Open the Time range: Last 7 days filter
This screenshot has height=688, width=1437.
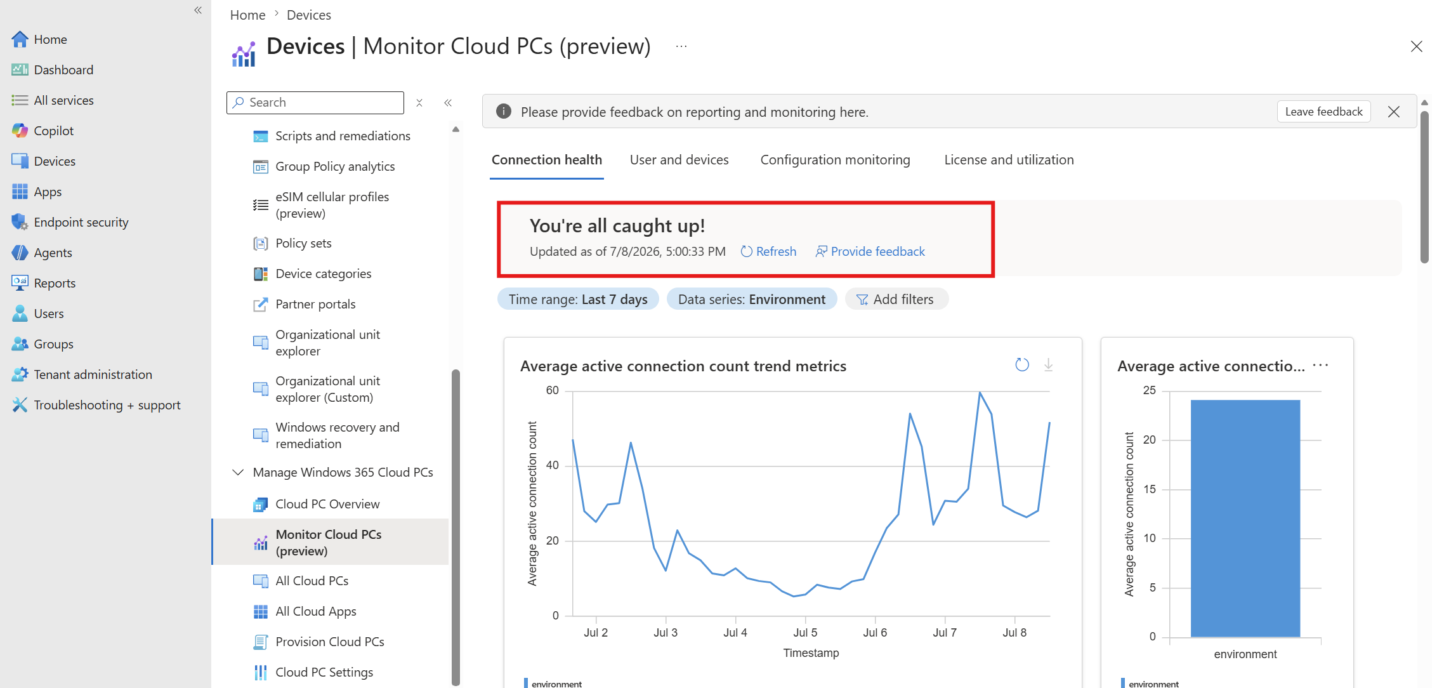tap(578, 300)
